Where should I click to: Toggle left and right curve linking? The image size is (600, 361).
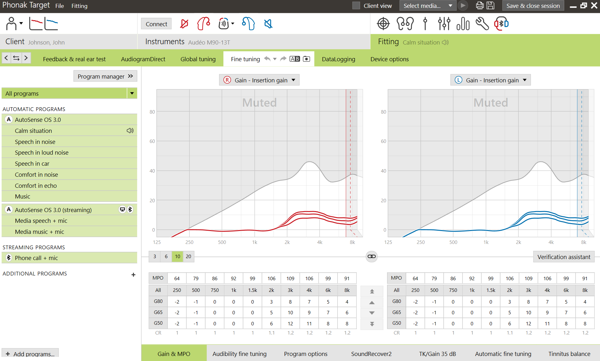click(x=371, y=257)
